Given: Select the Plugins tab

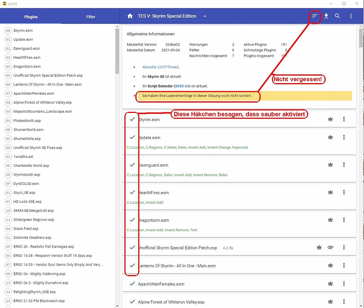Looking at the screenshot, I should (x=31, y=17).
